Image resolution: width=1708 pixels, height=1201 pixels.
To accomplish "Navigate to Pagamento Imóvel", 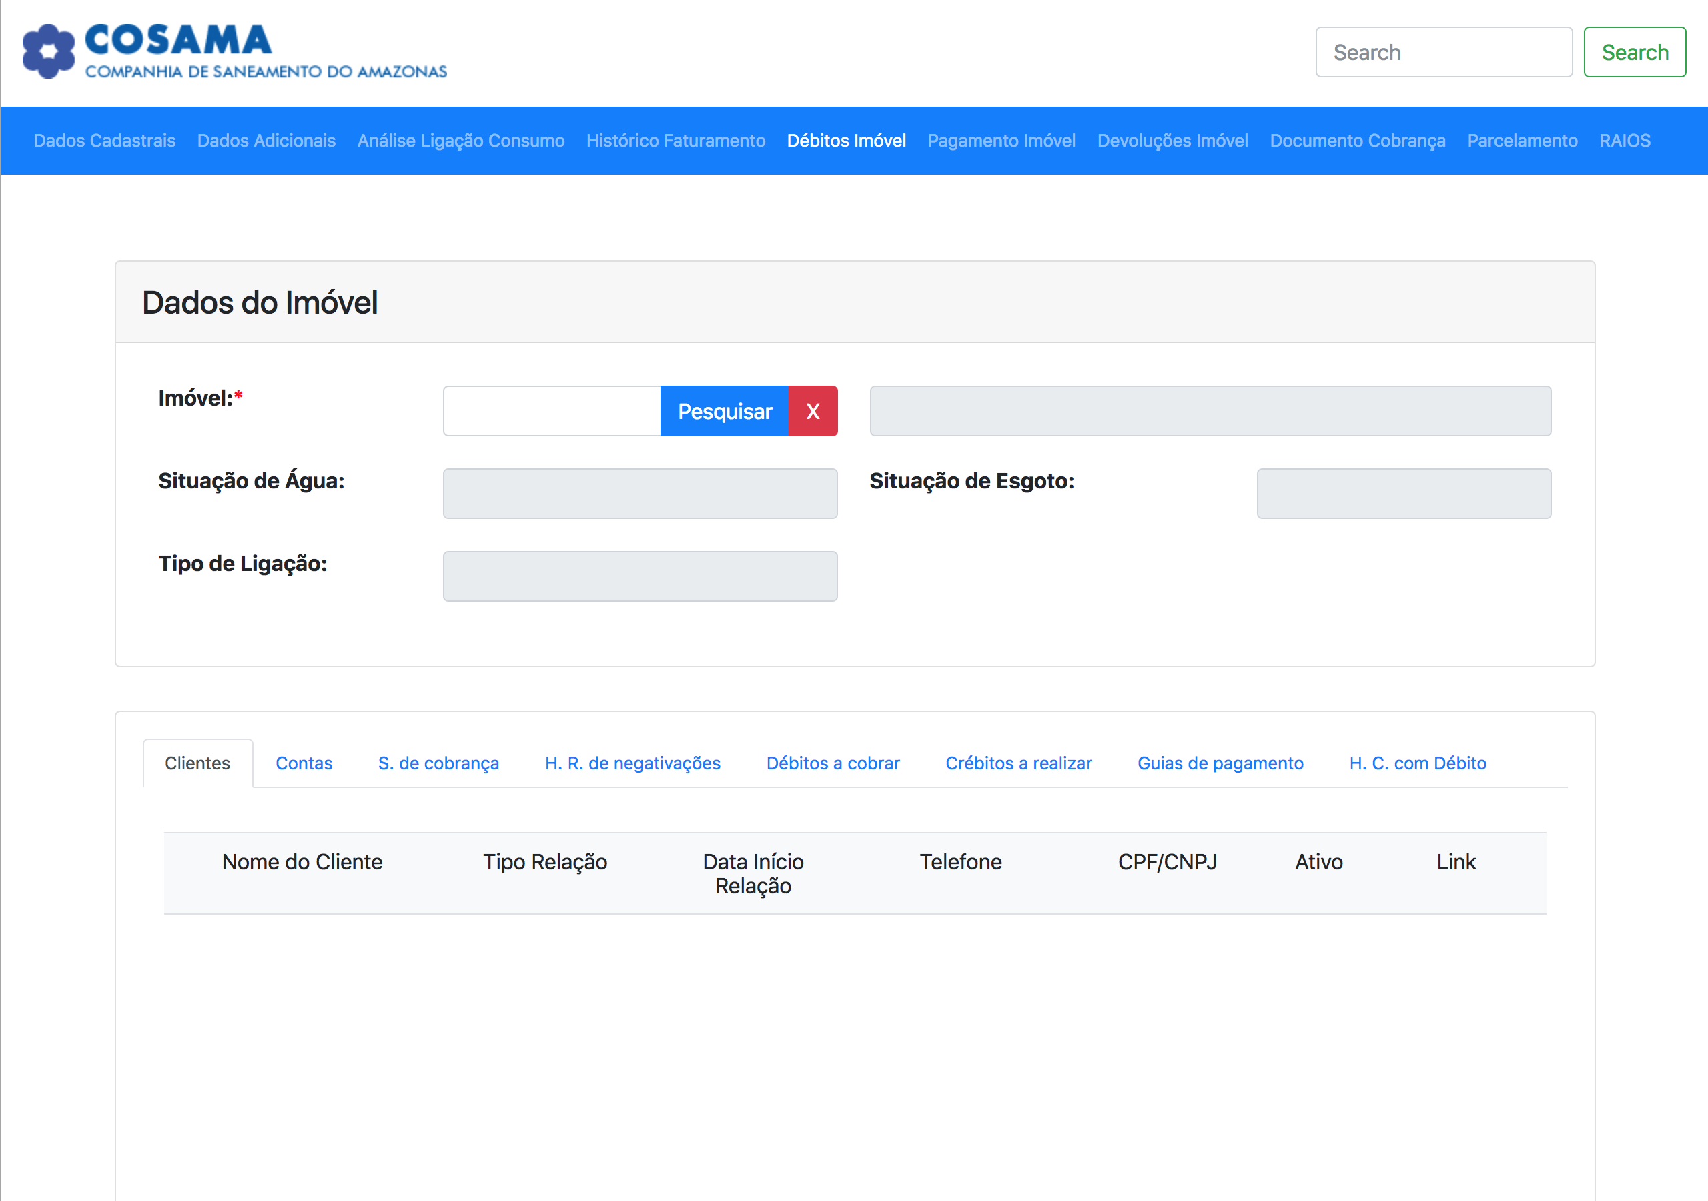I will (x=1001, y=141).
